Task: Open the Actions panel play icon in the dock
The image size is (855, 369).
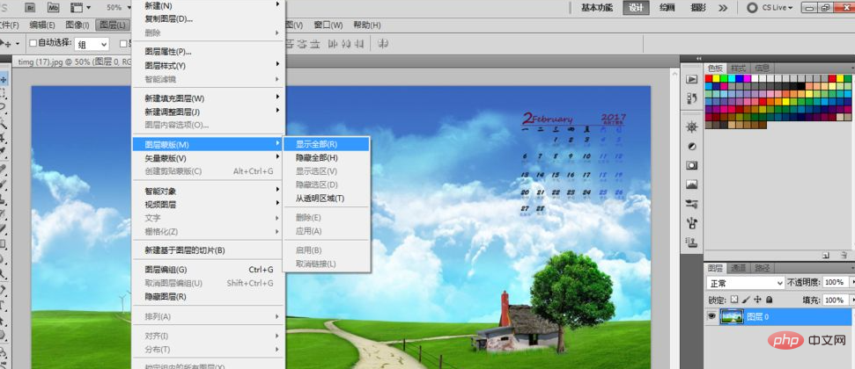Action: (x=692, y=79)
